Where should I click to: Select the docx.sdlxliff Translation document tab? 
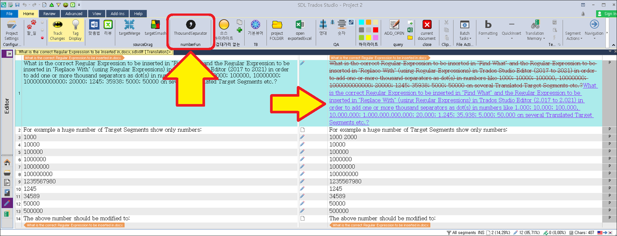point(95,52)
